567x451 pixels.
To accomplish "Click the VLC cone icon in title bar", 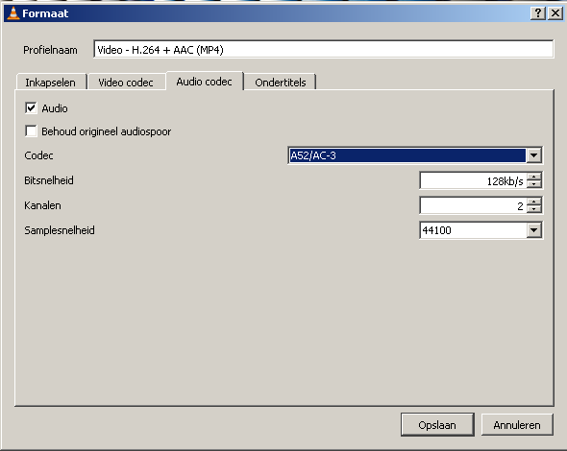I will tap(13, 13).
